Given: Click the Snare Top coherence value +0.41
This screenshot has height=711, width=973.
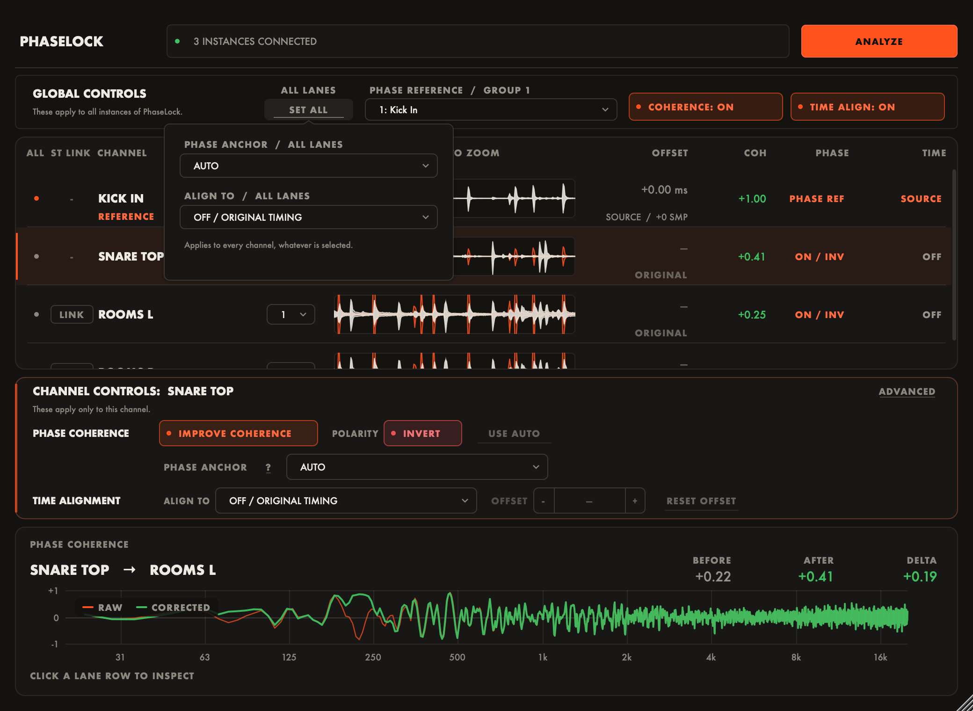Looking at the screenshot, I should pyautogui.click(x=752, y=257).
